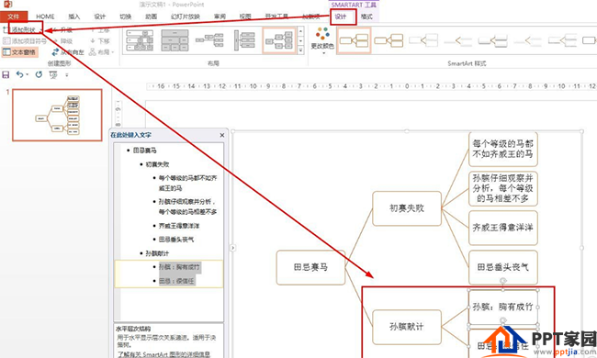Expand the layout gallery more button
This screenshot has width=597, height=358.
point(300,50)
